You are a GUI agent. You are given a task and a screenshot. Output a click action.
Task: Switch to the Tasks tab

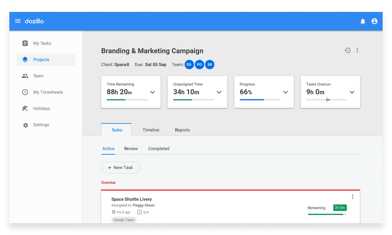[x=116, y=130]
